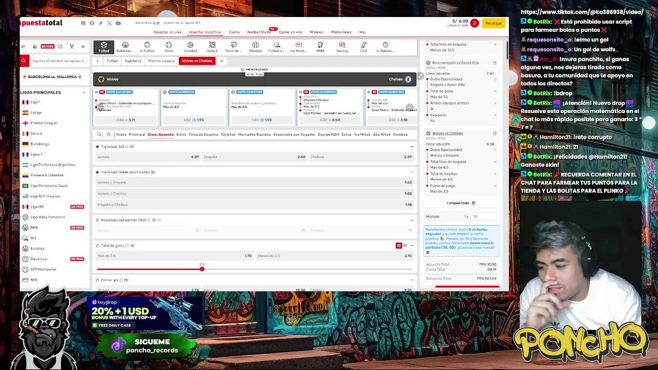Collapse the Resultado del partido market
658x370 pixels.
coord(412,220)
